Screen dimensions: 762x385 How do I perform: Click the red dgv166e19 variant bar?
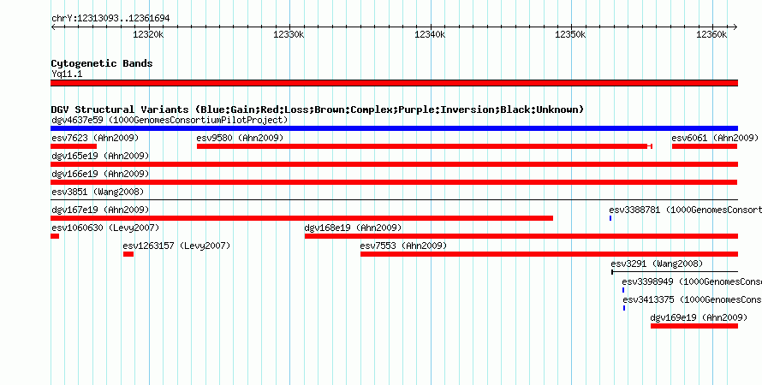pyautogui.click(x=394, y=182)
